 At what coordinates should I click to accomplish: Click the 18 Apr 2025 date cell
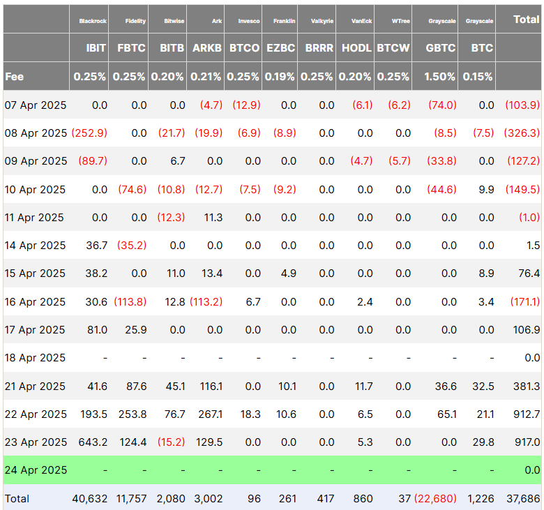coord(36,357)
